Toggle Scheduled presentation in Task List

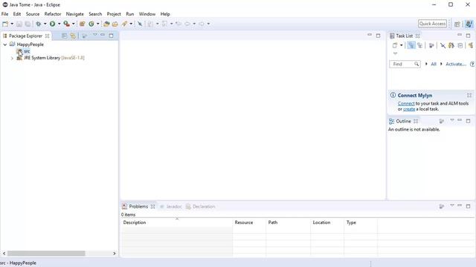[x=419, y=45]
